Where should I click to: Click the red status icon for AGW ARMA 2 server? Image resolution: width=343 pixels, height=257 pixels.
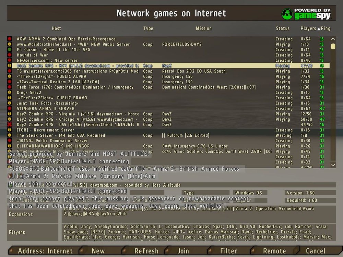(x=9, y=39)
